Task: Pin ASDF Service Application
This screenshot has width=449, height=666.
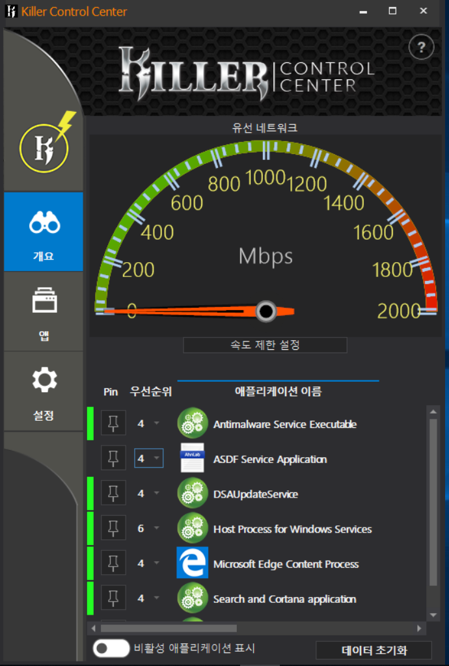Action: pos(113,458)
